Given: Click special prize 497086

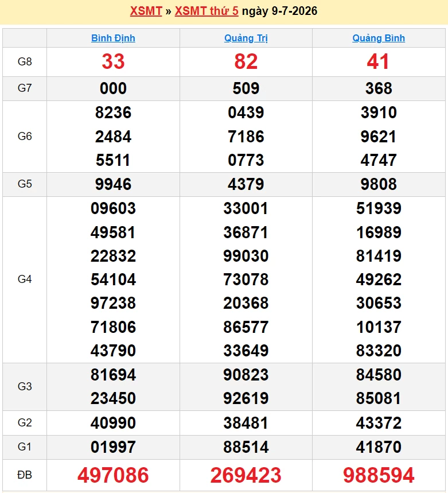Looking at the screenshot, I should pos(113,475).
